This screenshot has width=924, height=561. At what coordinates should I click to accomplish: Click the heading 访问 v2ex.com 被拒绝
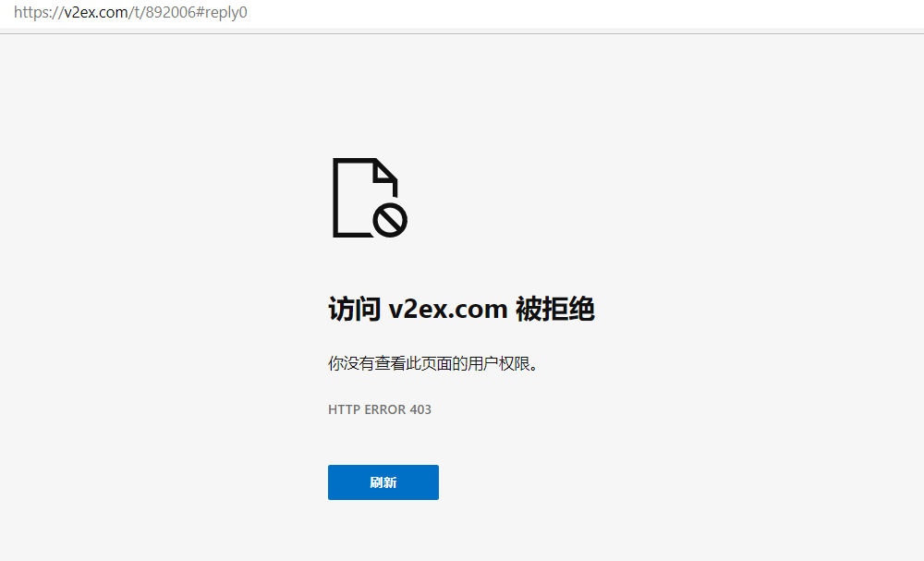click(x=461, y=309)
